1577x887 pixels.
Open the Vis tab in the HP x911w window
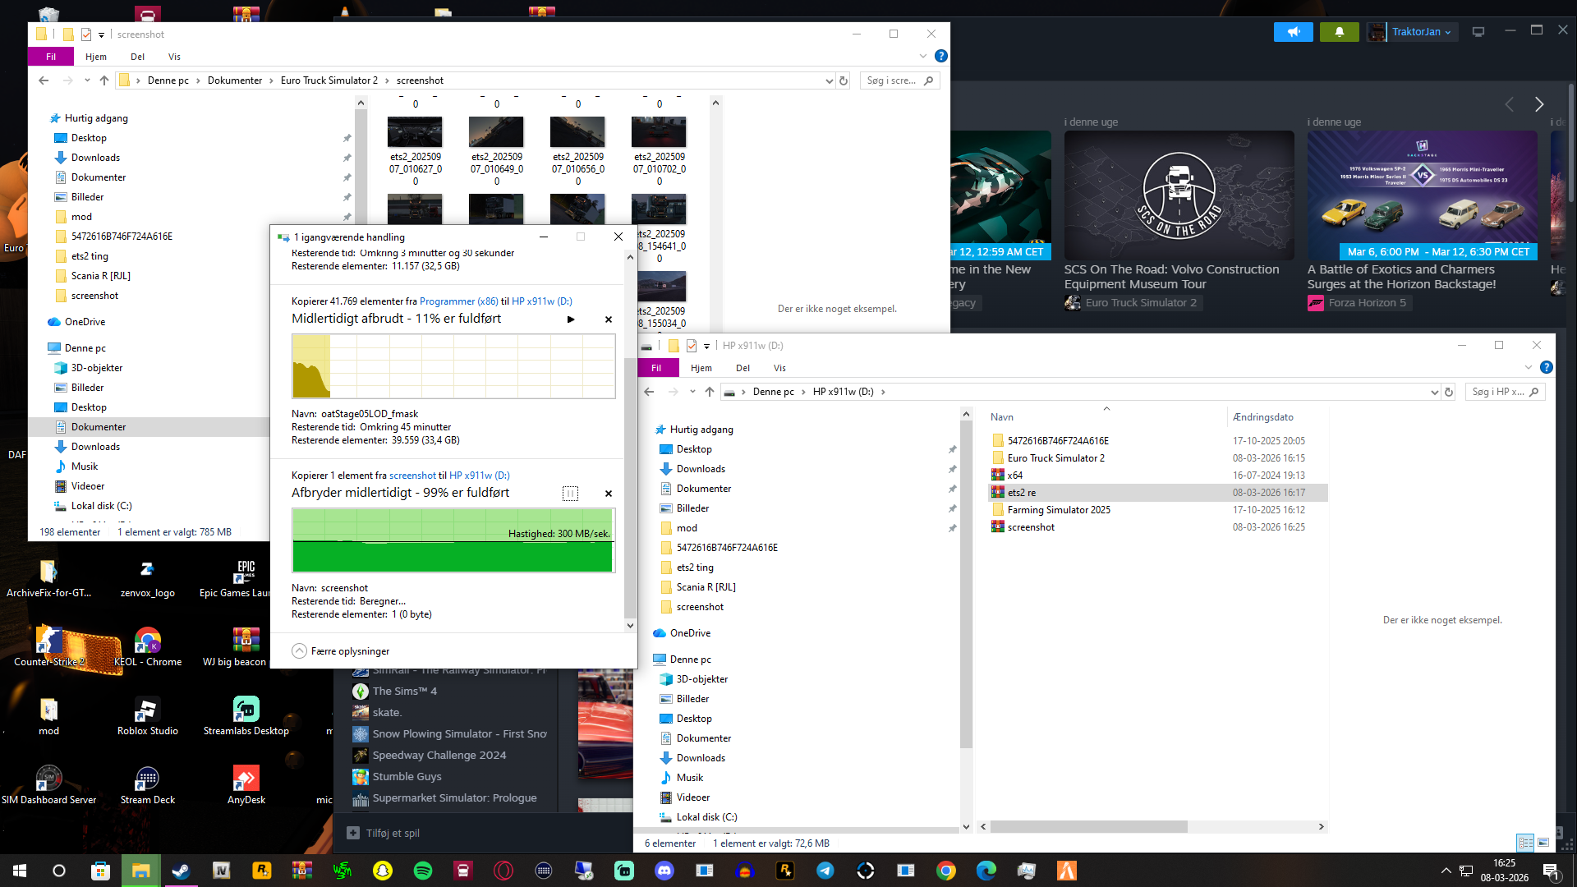pyautogui.click(x=779, y=368)
